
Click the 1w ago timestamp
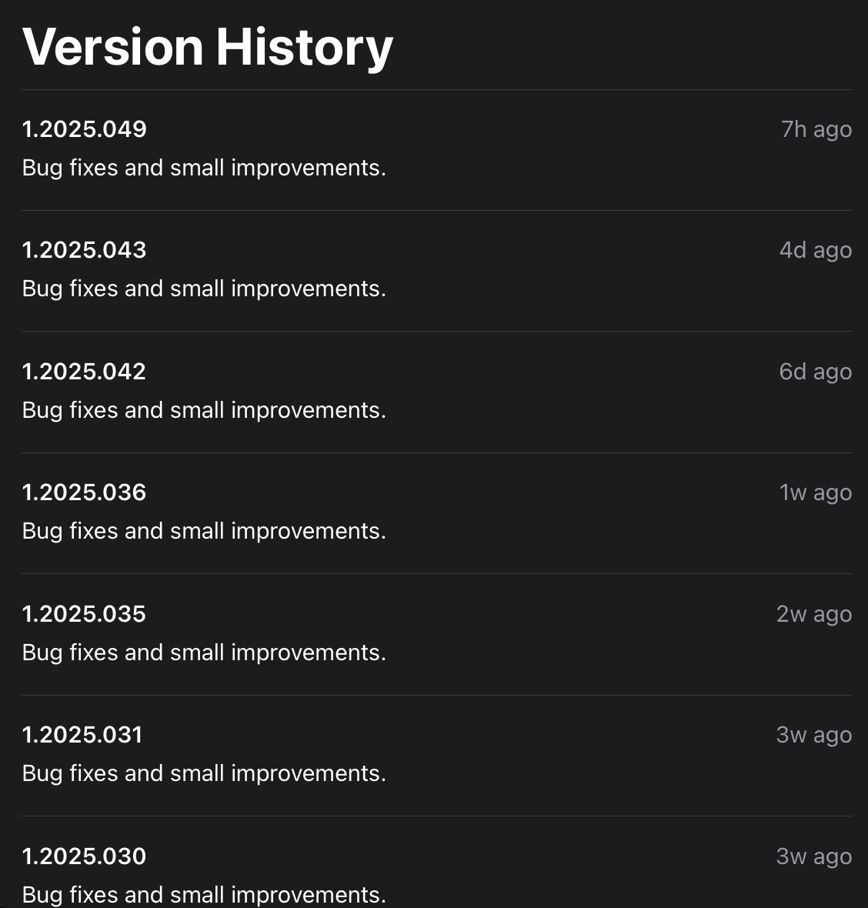pos(815,492)
